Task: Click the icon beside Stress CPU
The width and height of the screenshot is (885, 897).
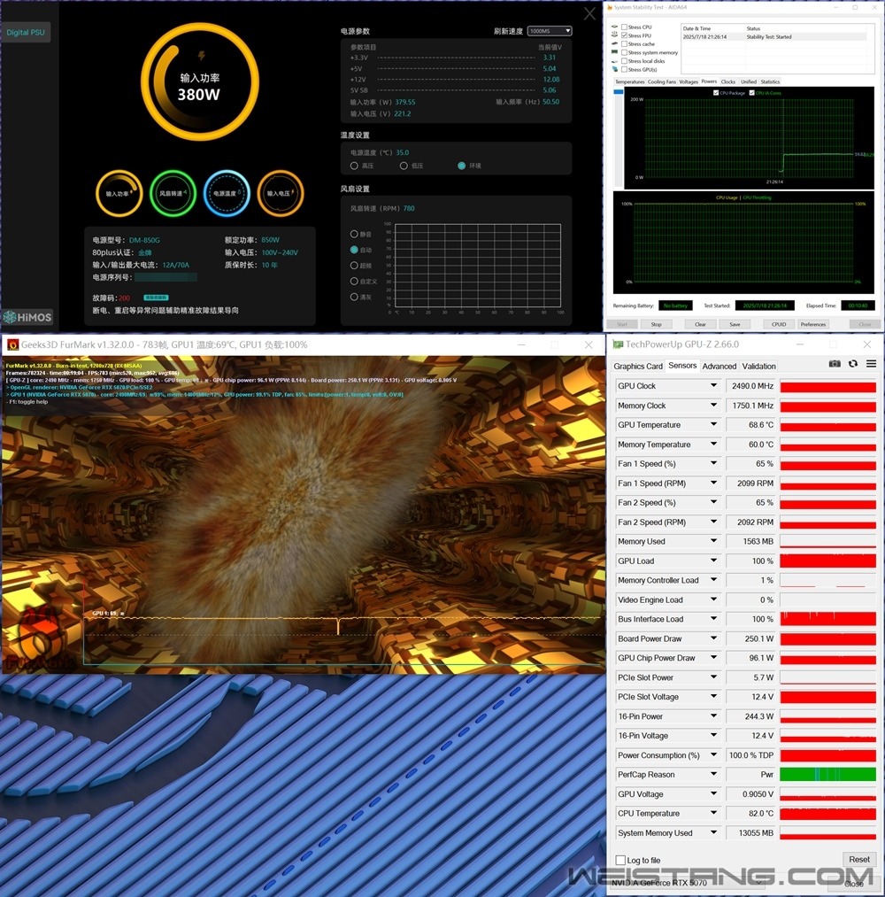Action: coord(614,27)
